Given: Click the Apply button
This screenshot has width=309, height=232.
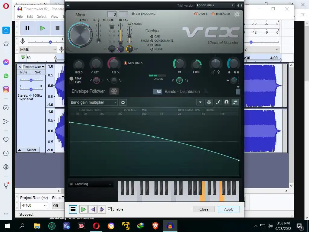Looking at the screenshot, I should [229, 209].
